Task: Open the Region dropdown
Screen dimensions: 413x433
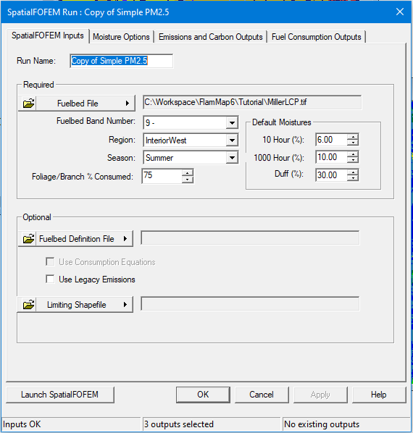Action: tap(232, 140)
